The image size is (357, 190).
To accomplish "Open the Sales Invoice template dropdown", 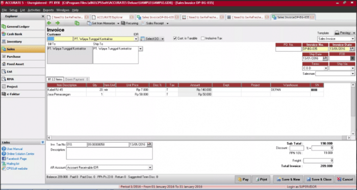I will point(353,39).
